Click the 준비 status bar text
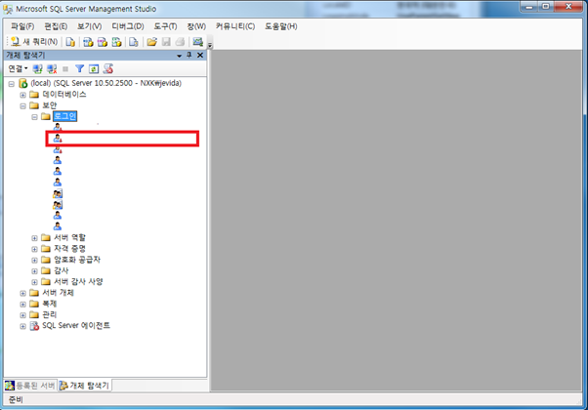The height and width of the screenshot is (410, 588). [16, 400]
